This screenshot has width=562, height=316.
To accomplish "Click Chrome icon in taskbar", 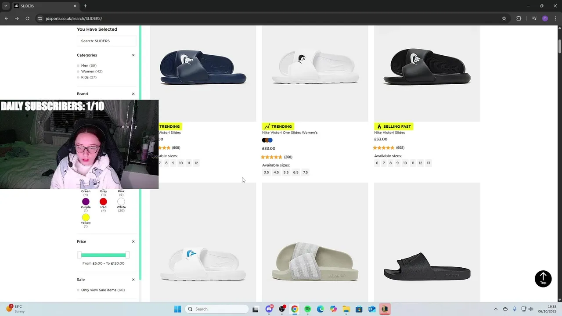I will 295,309.
